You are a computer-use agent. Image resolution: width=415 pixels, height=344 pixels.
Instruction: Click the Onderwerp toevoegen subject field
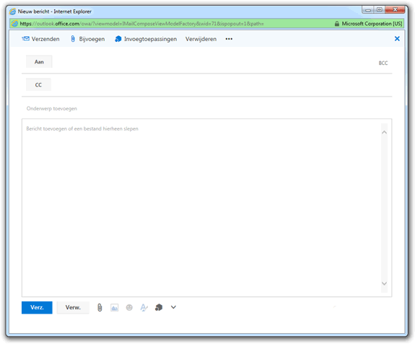206,108
